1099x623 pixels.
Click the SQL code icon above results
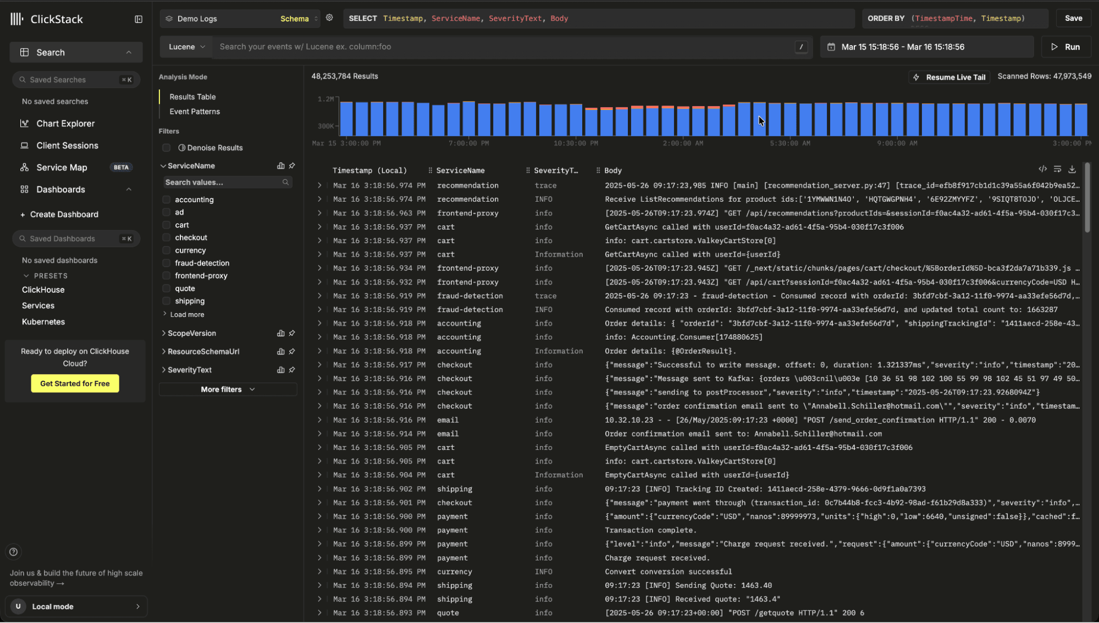1042,169
